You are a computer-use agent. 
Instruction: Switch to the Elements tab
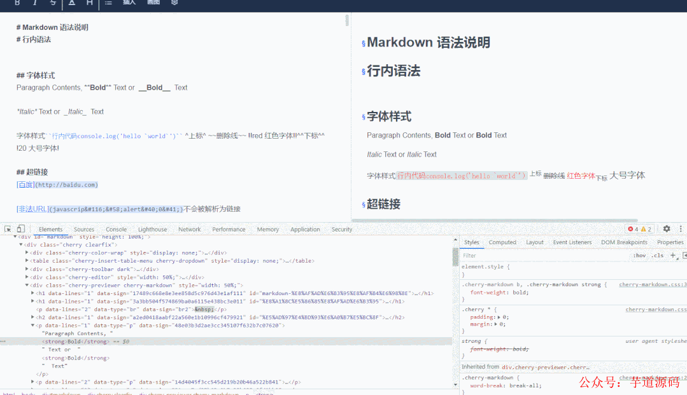pos(50,230)
